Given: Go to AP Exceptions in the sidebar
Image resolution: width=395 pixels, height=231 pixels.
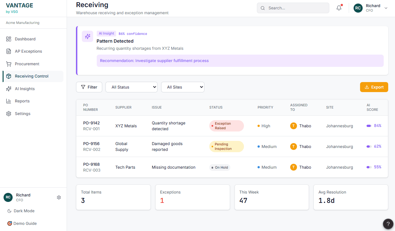Looking at the screenshot, I should 28,51.
